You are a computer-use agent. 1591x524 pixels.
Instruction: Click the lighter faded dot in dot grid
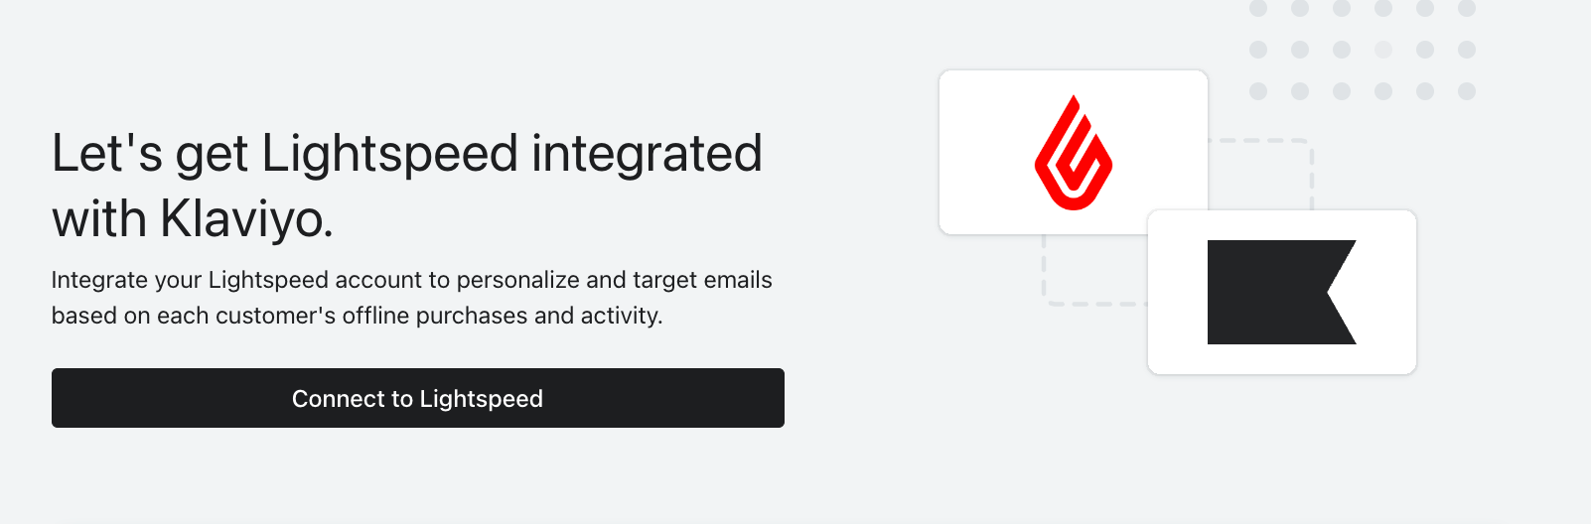(x=1383, y=50)
